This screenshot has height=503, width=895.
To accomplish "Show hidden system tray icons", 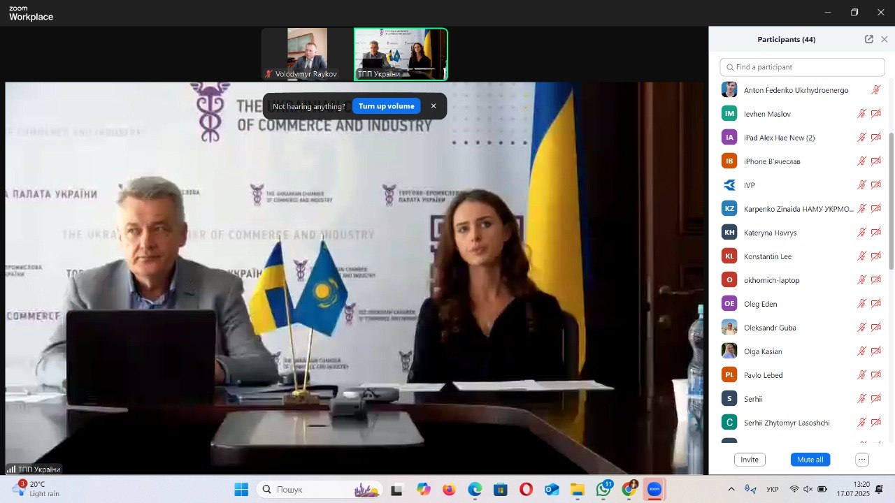I will tap(731, 489).
